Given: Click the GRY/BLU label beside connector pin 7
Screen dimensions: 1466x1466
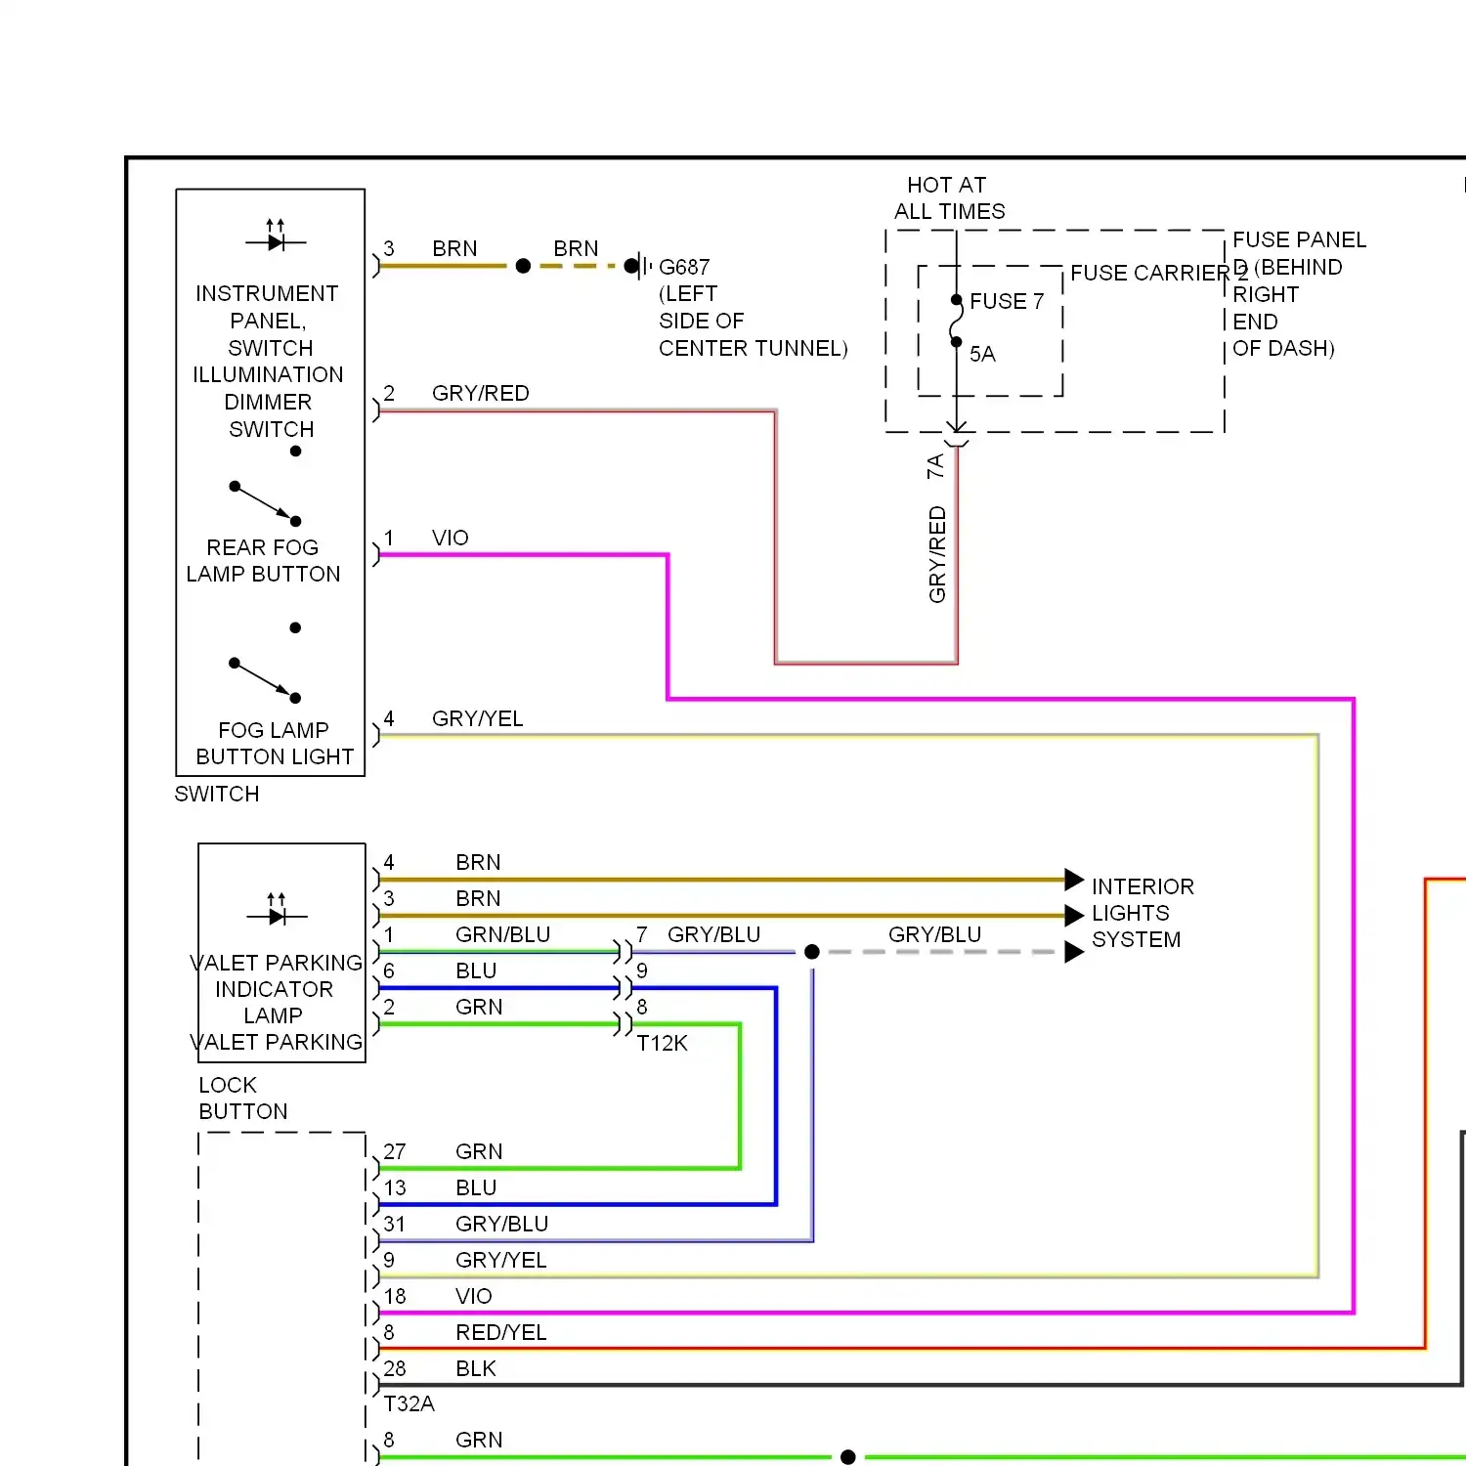Looking at the screenshot, I should point(714,934).
